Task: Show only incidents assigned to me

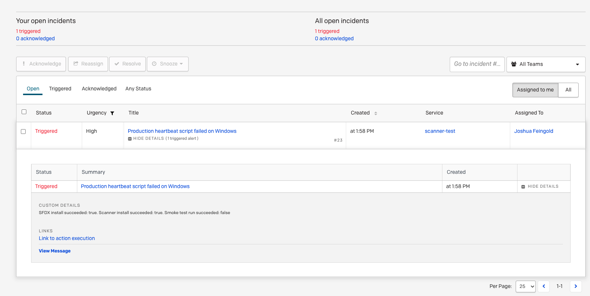Action: point(535,90)
